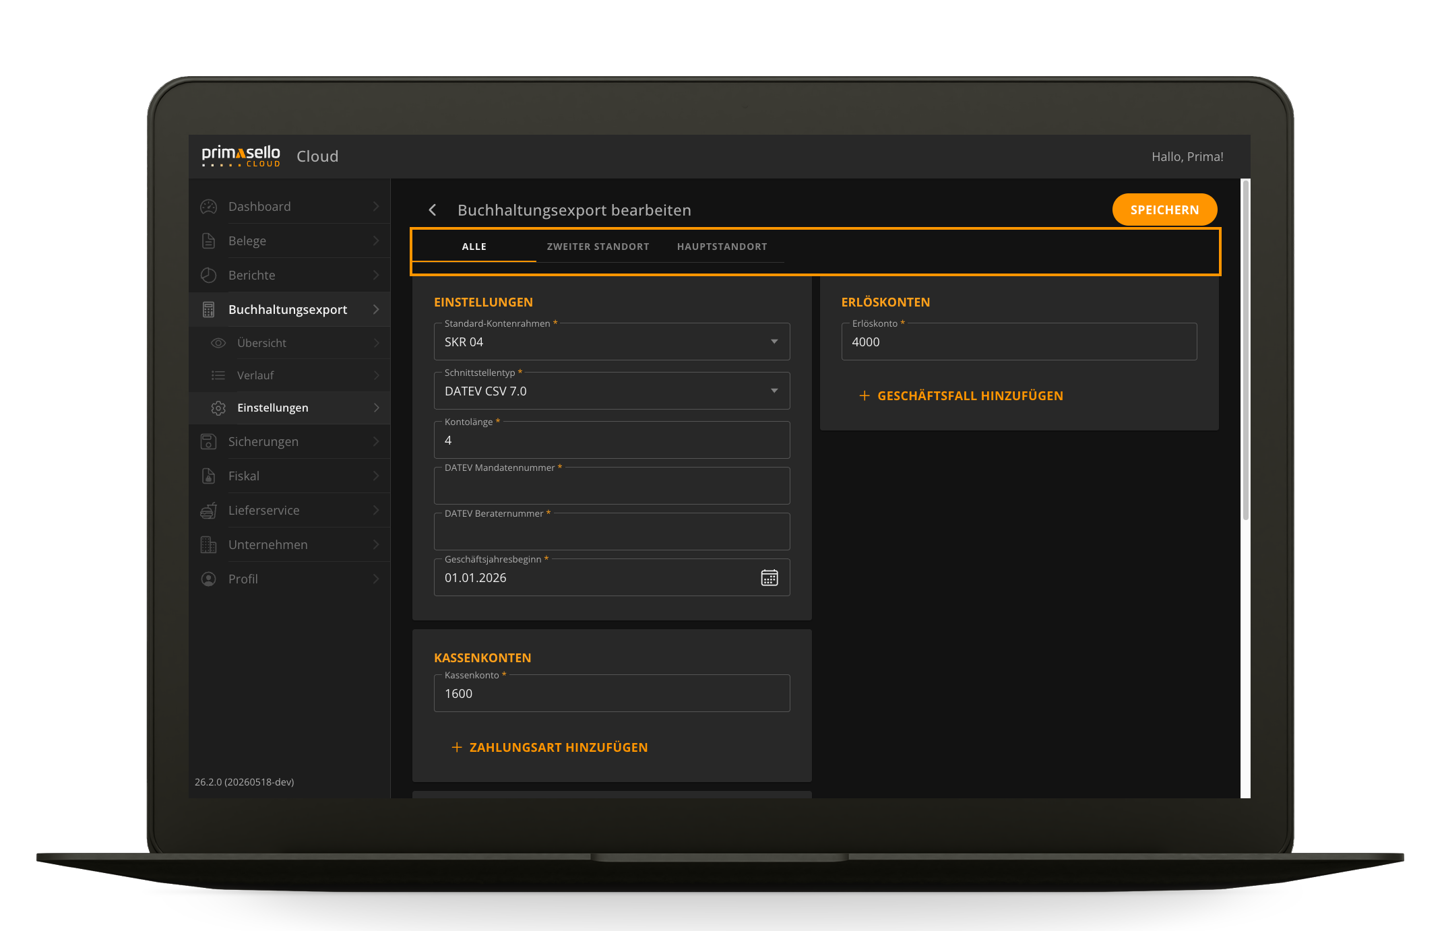Click the Erlöskonto input field

(1019, 342)
